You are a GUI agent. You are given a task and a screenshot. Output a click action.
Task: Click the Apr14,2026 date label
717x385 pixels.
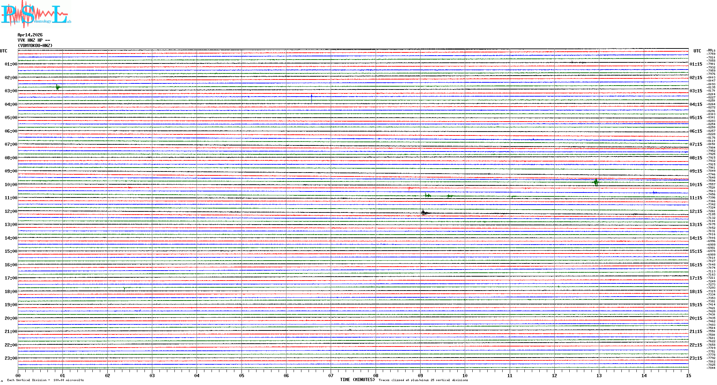30,35
